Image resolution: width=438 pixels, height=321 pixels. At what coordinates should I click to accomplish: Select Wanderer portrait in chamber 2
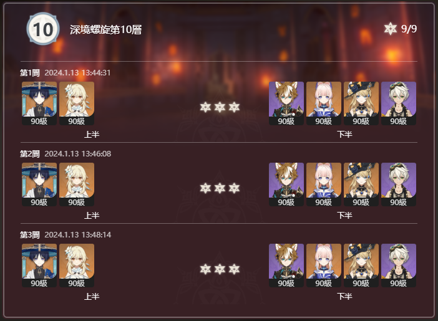coord(39,184)
